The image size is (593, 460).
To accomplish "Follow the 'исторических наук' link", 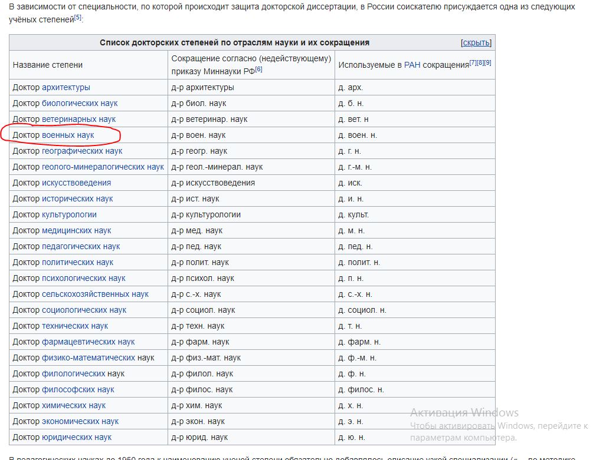I will click(x=77, y=198).
